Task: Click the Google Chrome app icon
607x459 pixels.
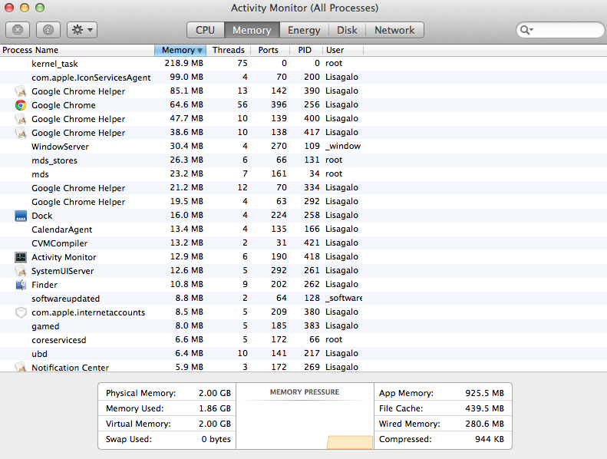Action: [x=21, y=105]
